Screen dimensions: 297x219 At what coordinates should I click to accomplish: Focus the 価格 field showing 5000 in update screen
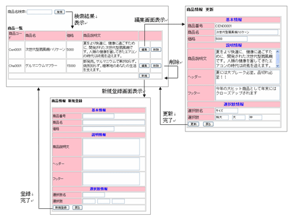coord(231,39)
